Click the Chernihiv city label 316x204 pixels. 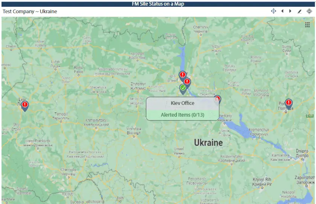point(201,29)
